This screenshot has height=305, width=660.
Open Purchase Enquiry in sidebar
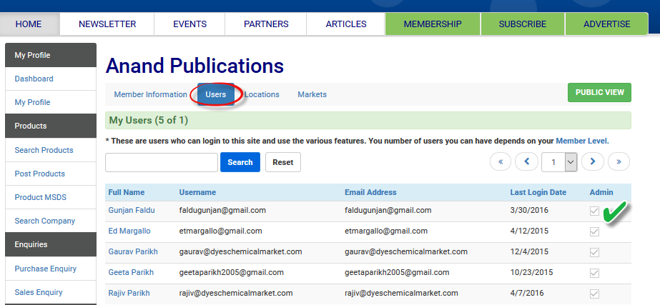click(46, 269)
